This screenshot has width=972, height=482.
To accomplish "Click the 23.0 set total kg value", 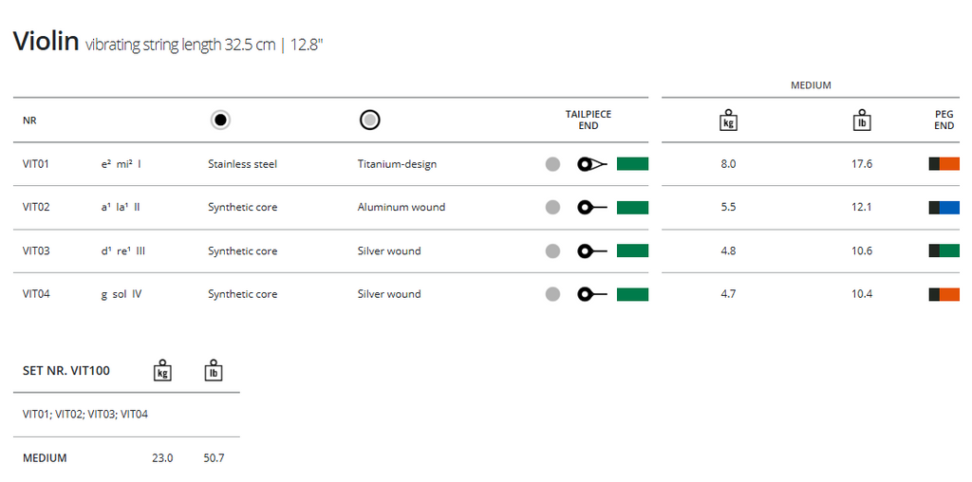I will 162,458.
